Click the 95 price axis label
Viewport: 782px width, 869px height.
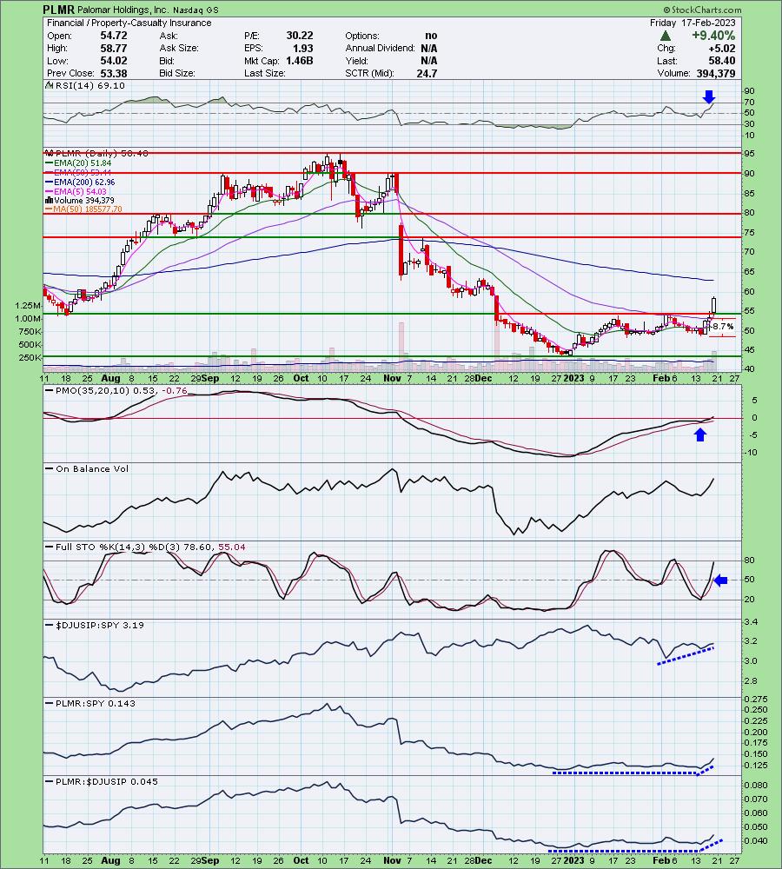[x=749, y=154]
